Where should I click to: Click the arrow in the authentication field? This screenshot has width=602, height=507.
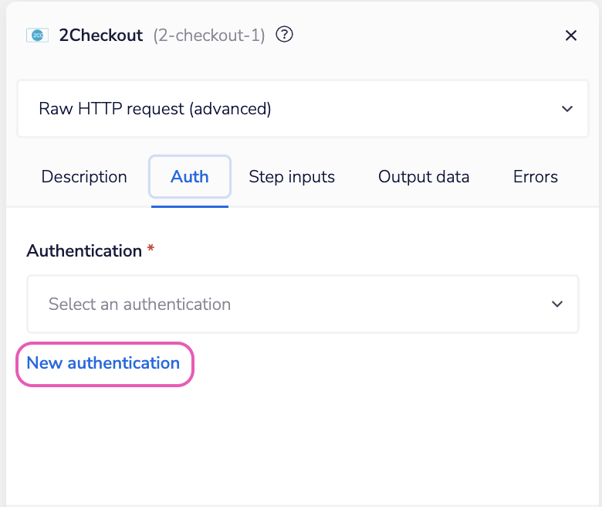(x=557, y=304)
